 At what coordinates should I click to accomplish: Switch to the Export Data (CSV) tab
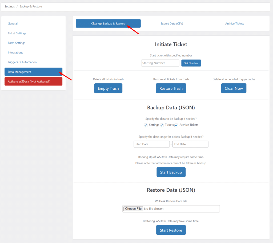172,23
